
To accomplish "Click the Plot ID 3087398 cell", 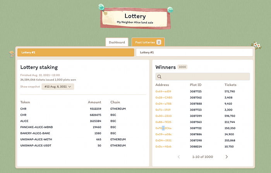I will [196, 141].
